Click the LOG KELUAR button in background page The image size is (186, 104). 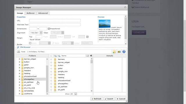(139, 32)
